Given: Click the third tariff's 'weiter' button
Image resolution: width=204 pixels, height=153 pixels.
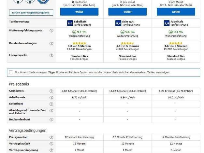Looking at the screenshot, I should 176,12.
